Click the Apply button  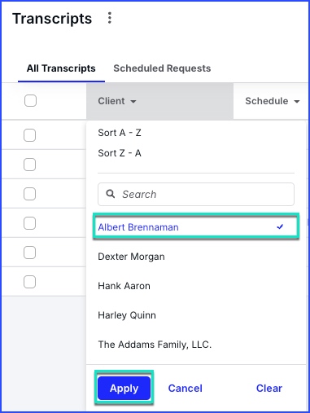coord(124,388)
